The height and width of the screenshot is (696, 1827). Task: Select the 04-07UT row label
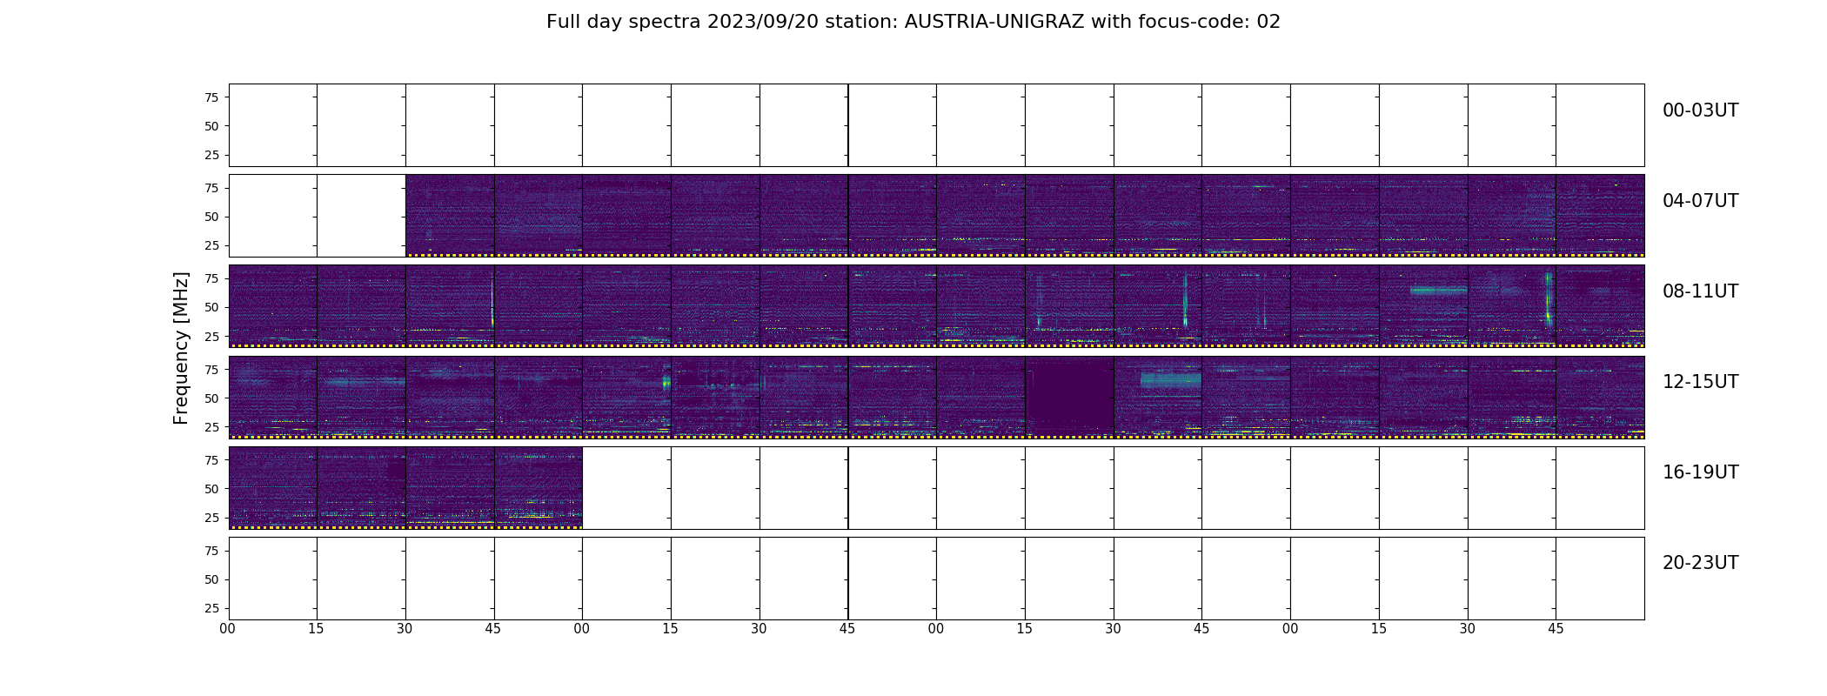point(1700,201)
